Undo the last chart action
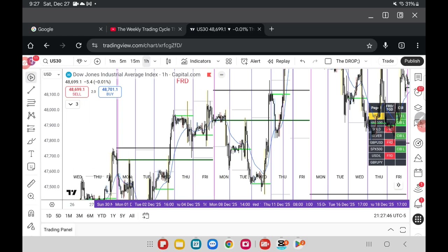Screen dimensions: 448x252 (302, 61)
